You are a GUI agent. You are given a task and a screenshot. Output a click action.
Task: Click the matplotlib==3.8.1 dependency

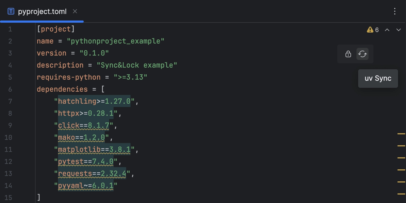point(94,149)
